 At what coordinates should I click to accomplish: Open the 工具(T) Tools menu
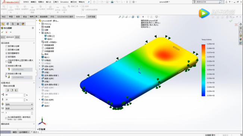(x=56, y=2)
